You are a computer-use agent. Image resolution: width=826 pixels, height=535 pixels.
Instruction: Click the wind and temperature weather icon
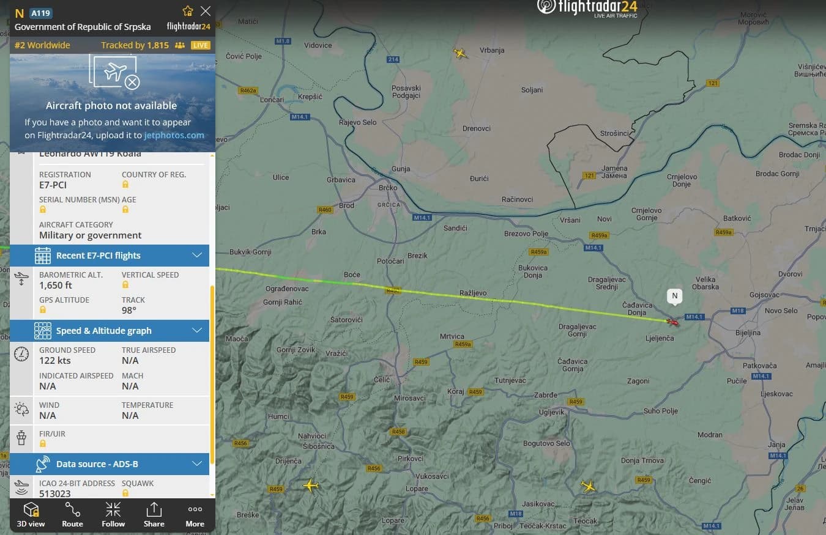(21, 410)
